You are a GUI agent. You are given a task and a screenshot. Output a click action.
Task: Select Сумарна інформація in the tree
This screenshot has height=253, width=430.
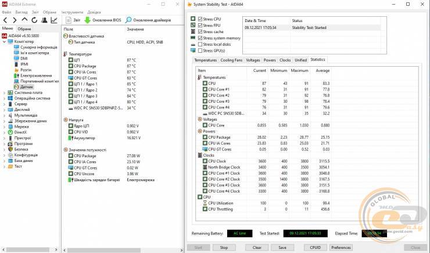tap(39, 47)
